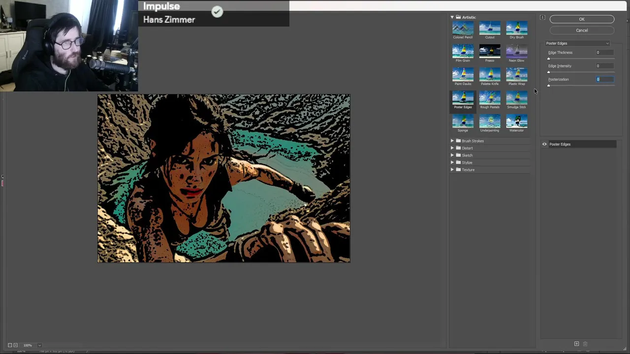Image resolution: width=630 pixels, height=354 pixels.
Task: Select the Underpainting filter thumbnail
Action: [490, 121]
